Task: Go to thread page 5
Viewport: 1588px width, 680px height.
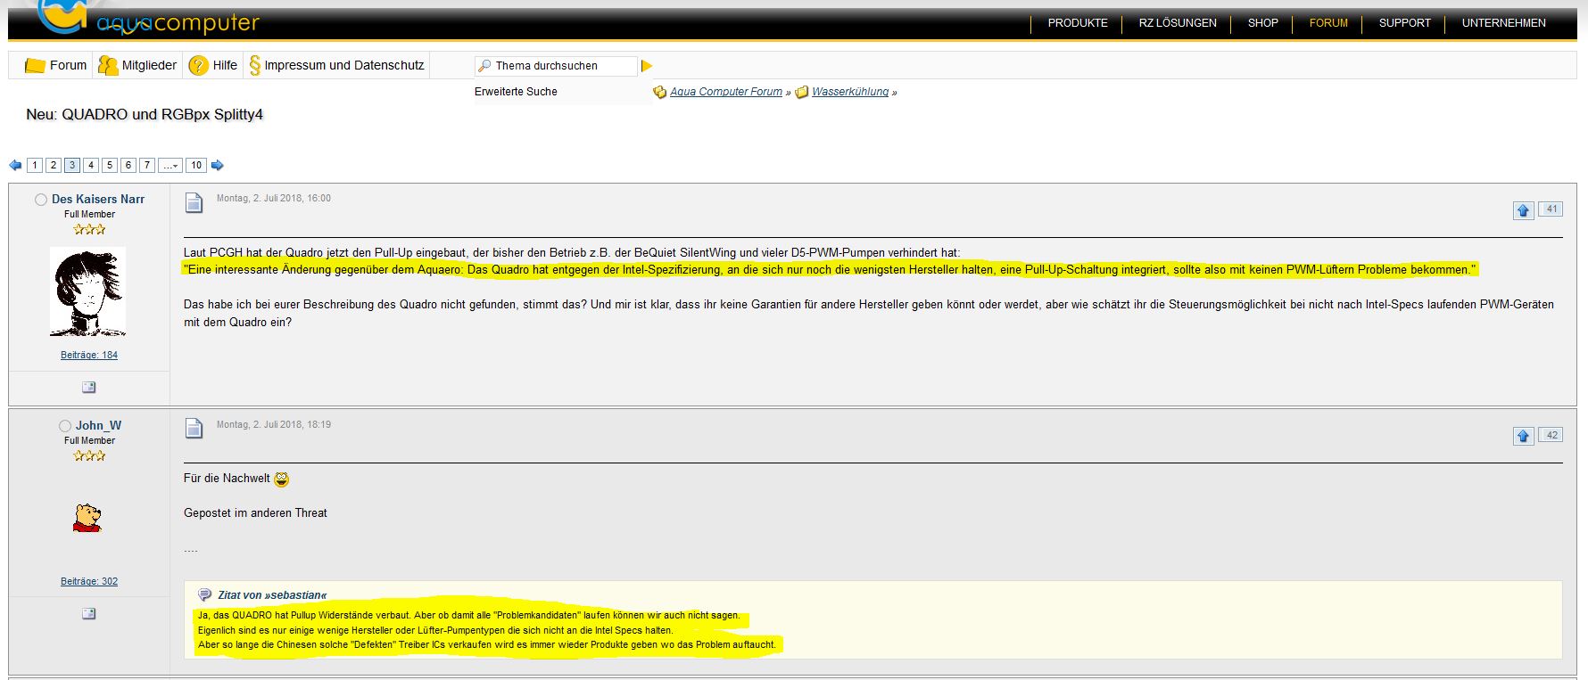Action: click(x=110, y=165)
